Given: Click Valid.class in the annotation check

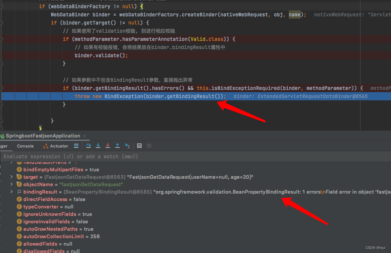Looking at the screenshot, I should 207,39.
